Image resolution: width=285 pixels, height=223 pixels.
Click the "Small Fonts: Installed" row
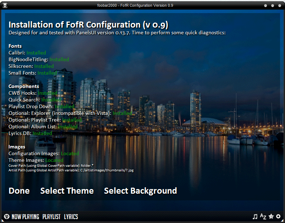(33, 73)
